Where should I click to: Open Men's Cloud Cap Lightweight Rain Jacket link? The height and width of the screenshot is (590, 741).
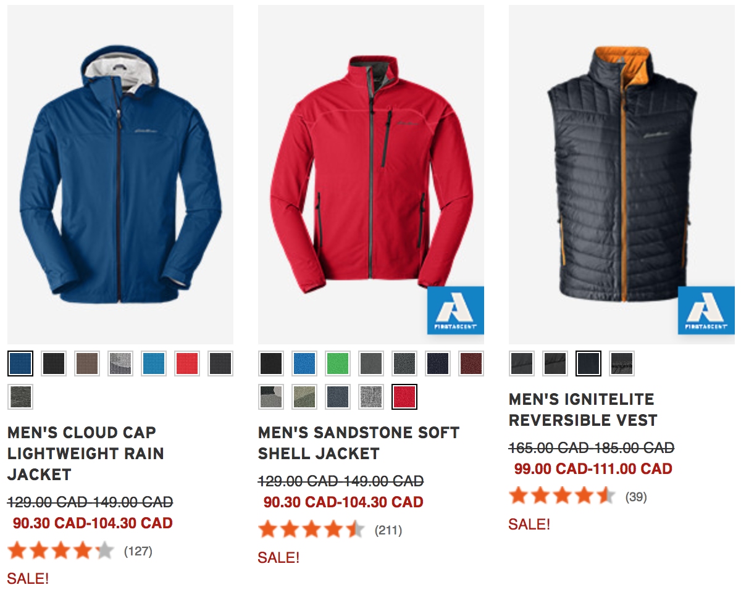point(86,454)
